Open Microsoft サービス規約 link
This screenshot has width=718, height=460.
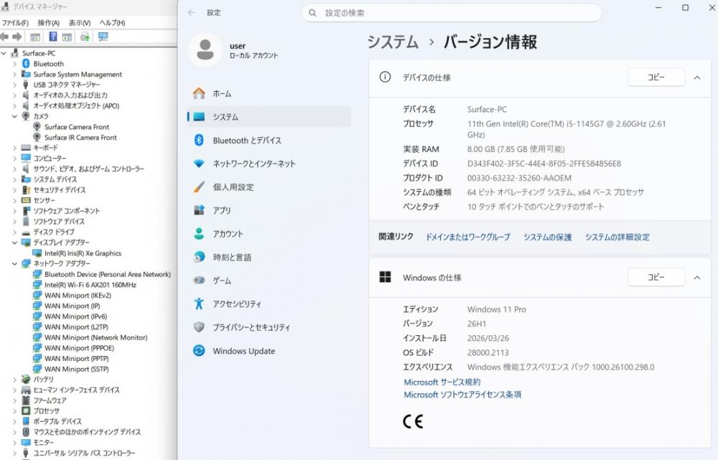point(442,382)
